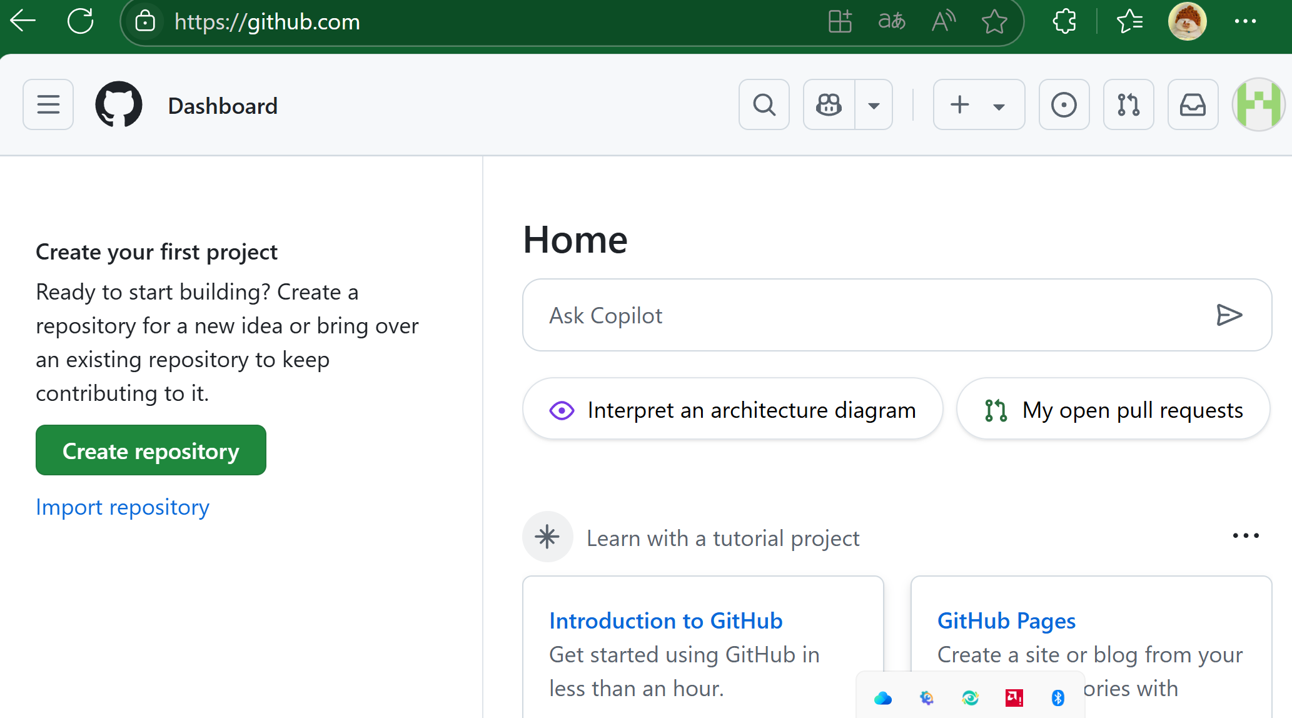The height and width of the screenshot is (718, 1292).
Task: Open the GitHub hamburger navigation menu
Action: point(48,104)
